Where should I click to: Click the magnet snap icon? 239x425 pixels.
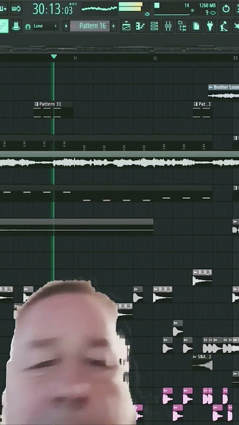(x=28, y=27)
